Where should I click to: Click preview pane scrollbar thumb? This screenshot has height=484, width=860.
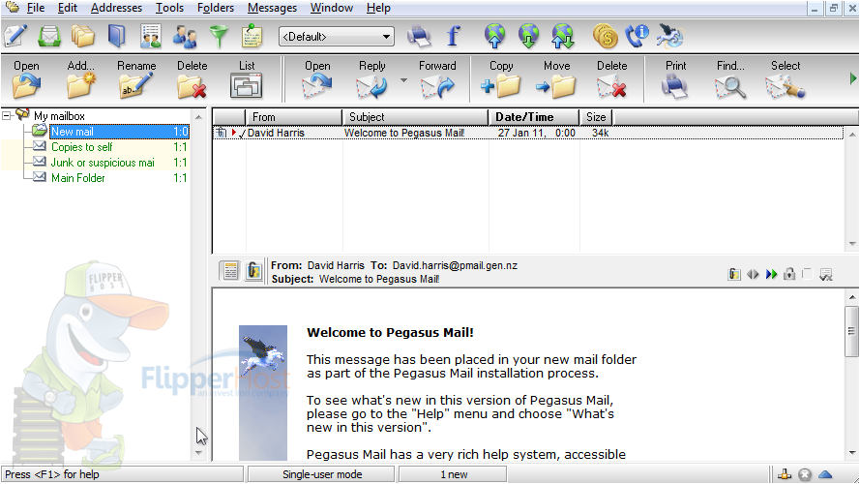click(851, 331)
